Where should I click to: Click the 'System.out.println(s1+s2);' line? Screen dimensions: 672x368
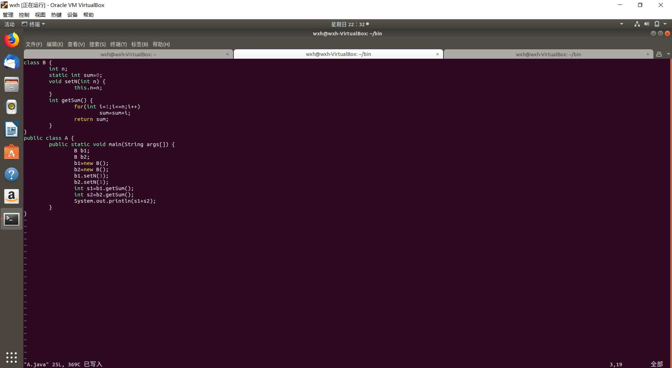point(115,201)
